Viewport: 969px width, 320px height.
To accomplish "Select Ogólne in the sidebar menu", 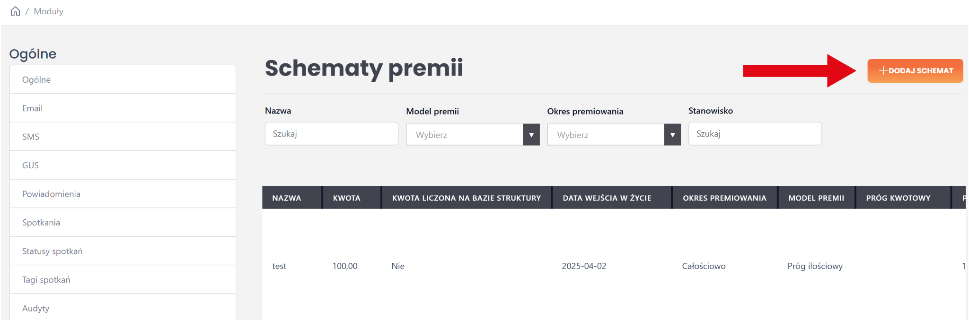I will coord(36,79).
